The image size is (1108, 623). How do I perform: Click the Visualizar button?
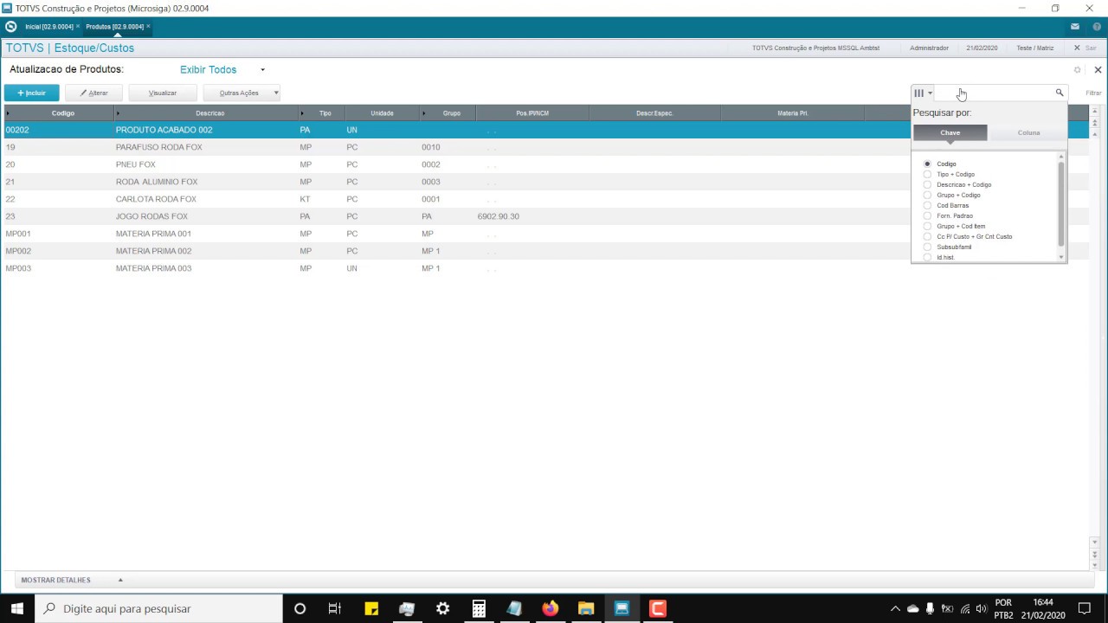coord(163,93)
